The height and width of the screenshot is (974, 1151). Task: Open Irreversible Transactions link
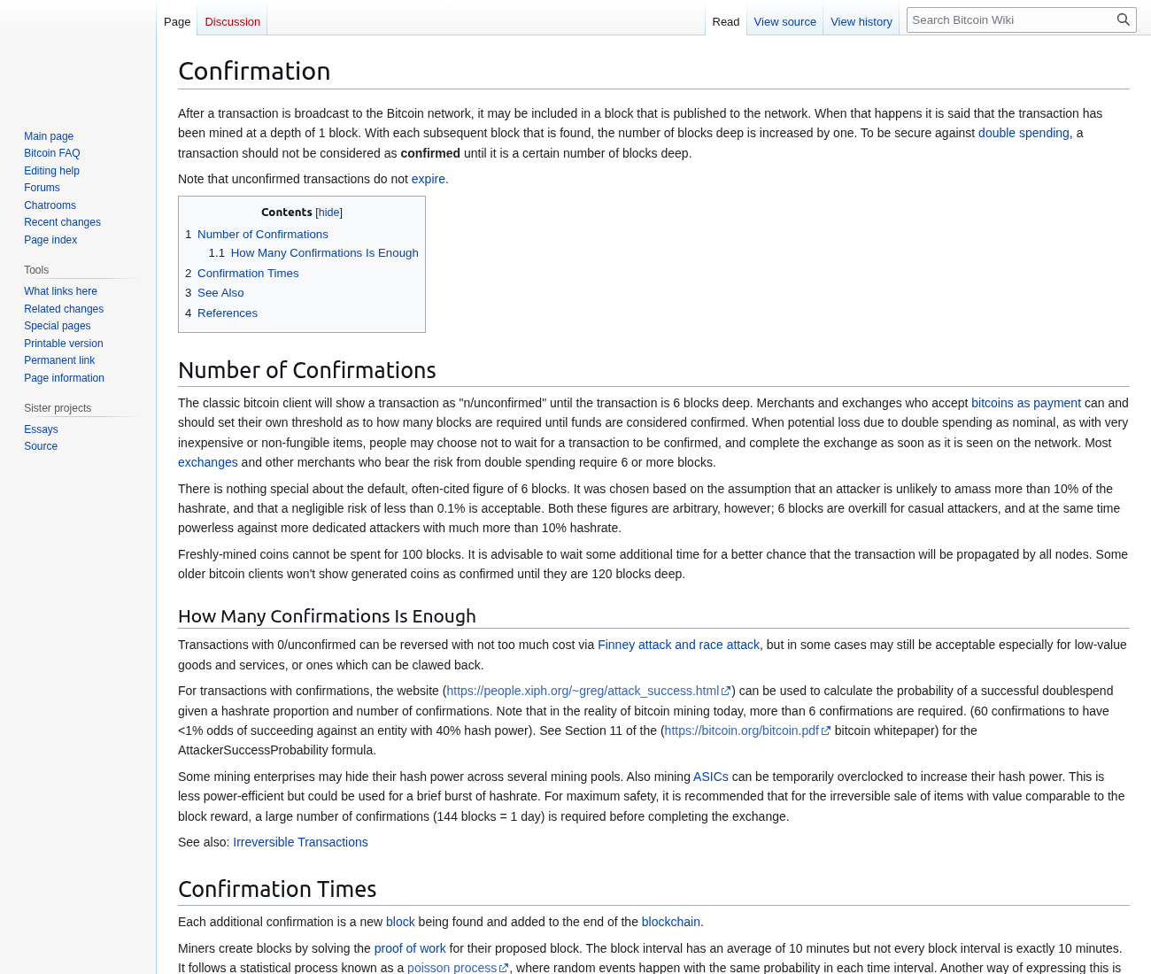pyautogui.click(x=300, y=842)
